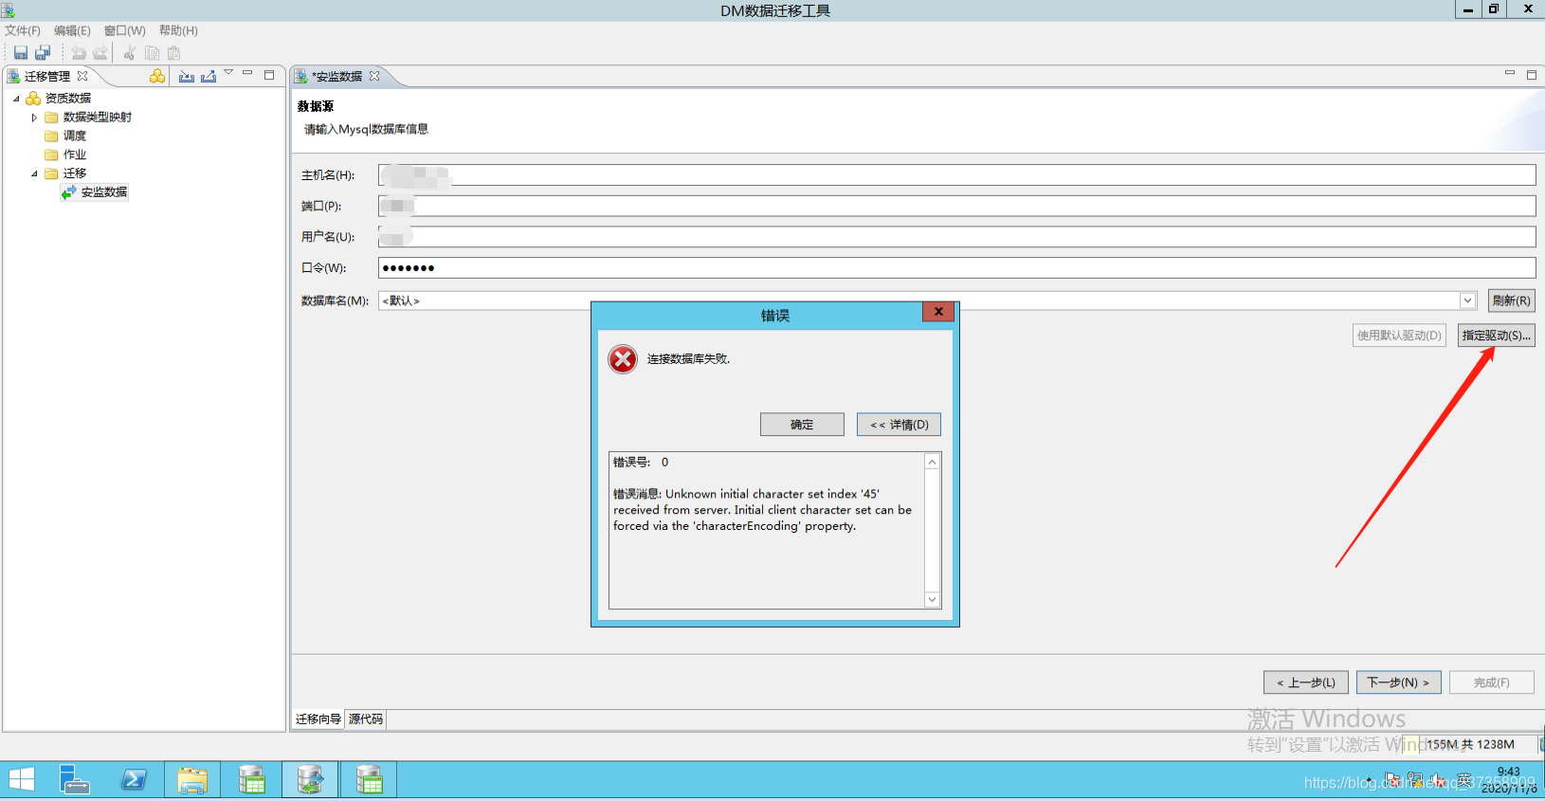
Task: Open the 迁移管理 panel view menu
Action: pos(228,73)
